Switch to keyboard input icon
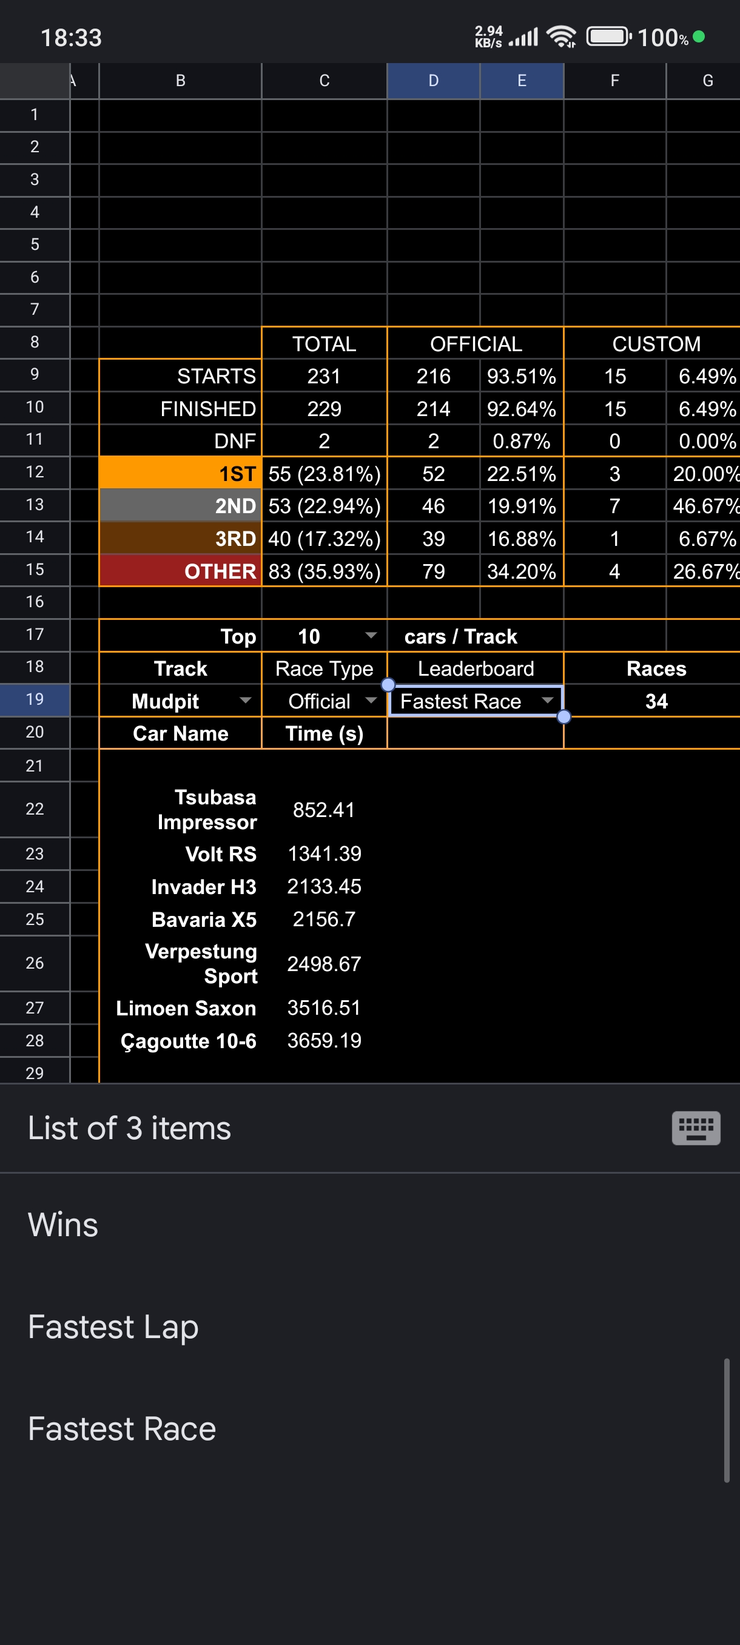The width and height of the screenshot is (740, 1645). 695,1128
